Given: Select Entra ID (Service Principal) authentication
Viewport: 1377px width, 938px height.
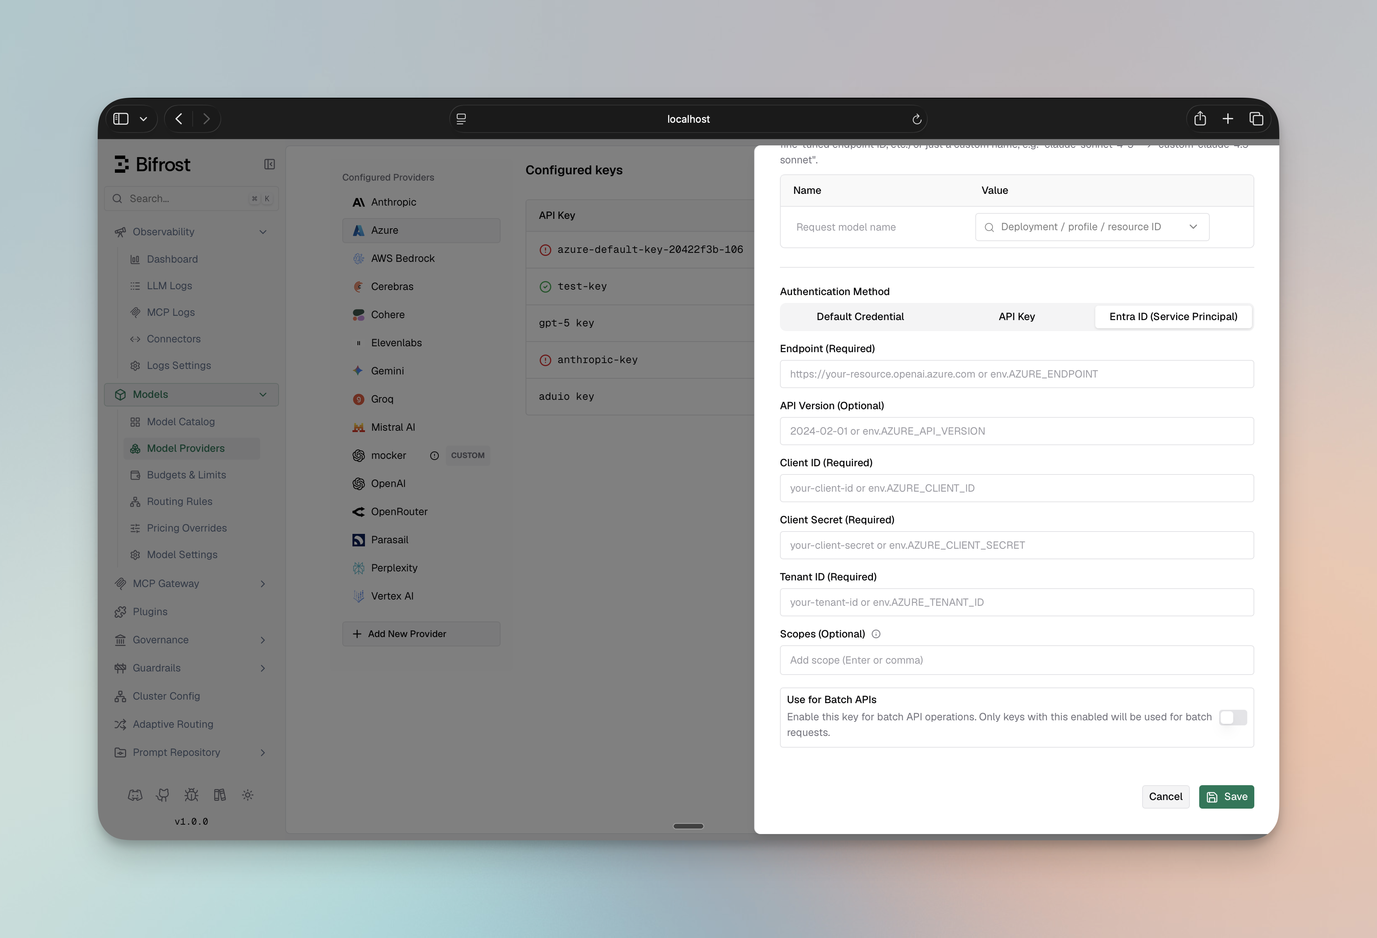Looking at the screenshot, I should point(1173,317).
